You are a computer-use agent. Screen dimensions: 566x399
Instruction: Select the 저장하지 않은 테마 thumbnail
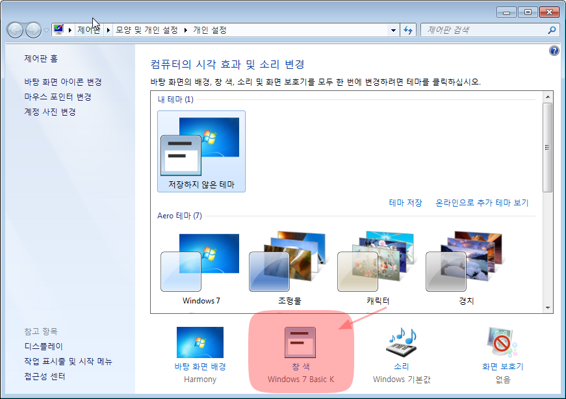pyautogui.click(x=201, y=151)
